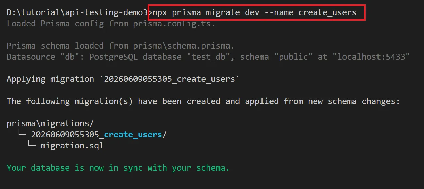
Task: Click 'The following migration(s) have been created' line
Action: click(203, 101)
